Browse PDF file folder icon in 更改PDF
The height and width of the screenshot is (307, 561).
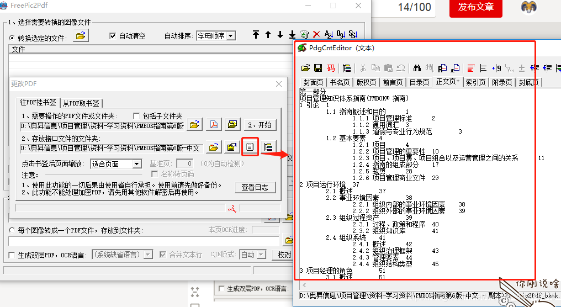pyautogui.click(x=194, y=125)
